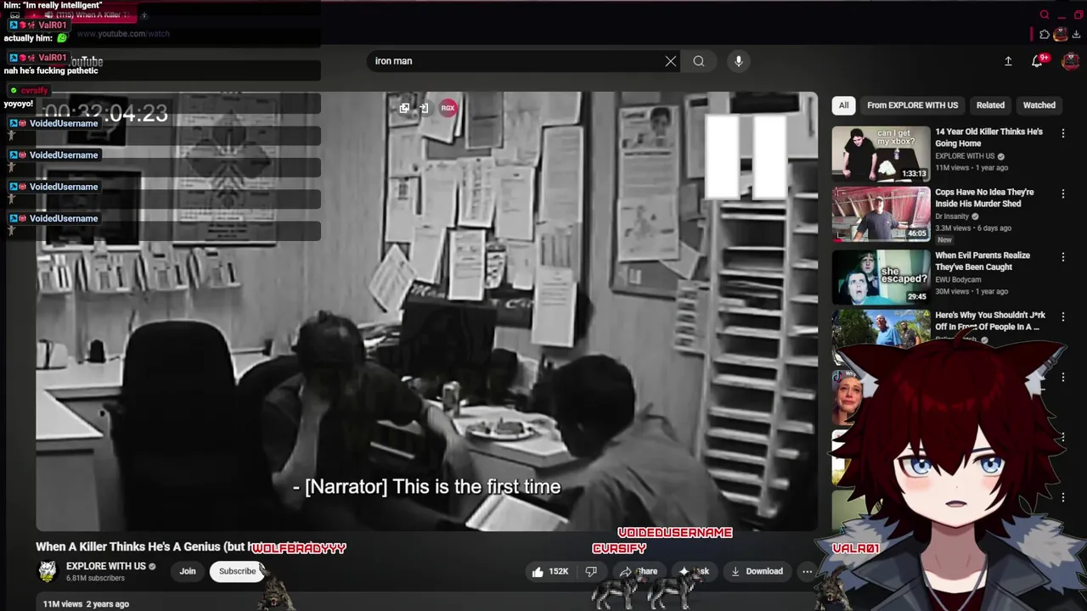The image size is (1087, 611).
Task: Click the chat line 'him: "Im really intelligent"'
Action: 53,5
